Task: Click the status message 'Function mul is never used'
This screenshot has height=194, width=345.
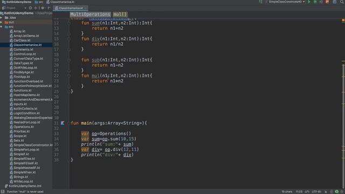Action: [x=25, y=192]
